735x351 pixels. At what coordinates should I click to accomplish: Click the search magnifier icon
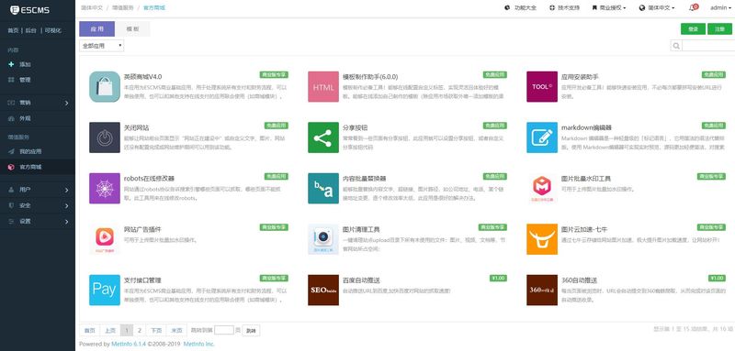pyautogui.click(x=676, y=46)
